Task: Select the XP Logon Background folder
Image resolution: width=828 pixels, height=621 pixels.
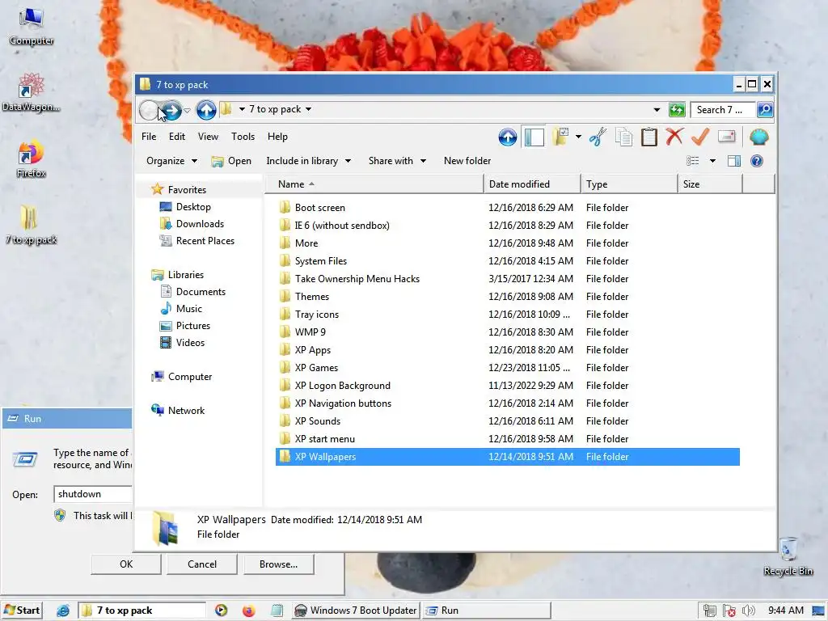Action: (x=342, y=386)
